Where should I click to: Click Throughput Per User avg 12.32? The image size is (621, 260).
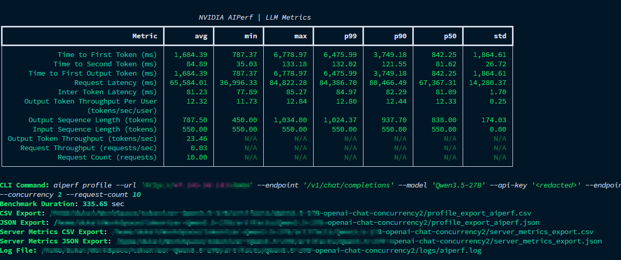(197, 101)
